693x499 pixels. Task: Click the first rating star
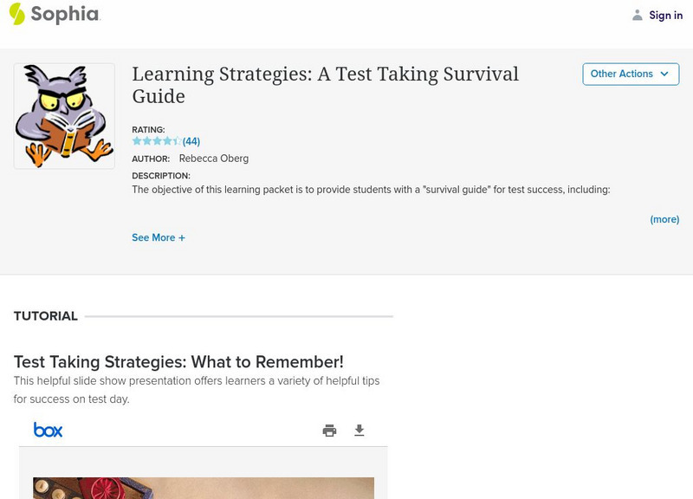137,141
